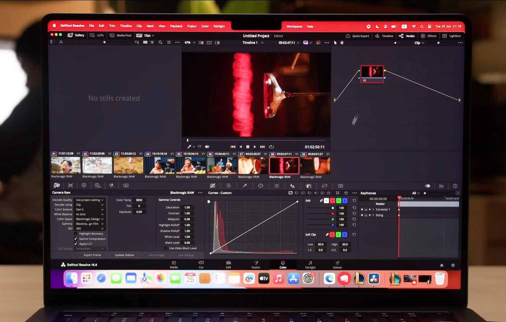
Task: Open the Decode Using dropdown
Action: coord(90,205)
